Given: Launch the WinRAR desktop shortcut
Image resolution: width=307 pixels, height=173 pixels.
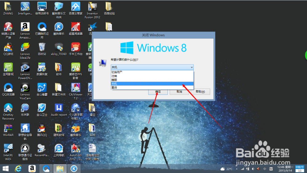Looking at the screenshot, I should coord(8,130).
